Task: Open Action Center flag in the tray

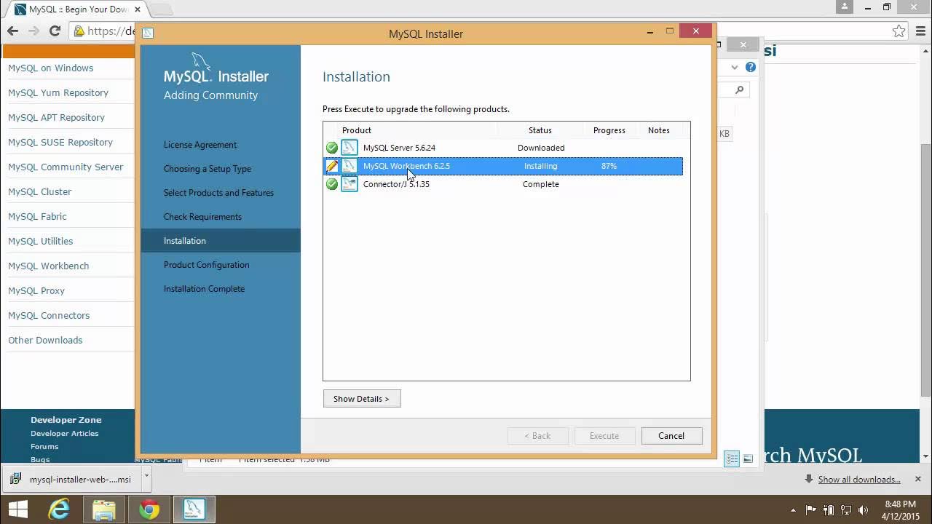Action: pyautogui.click(x=811, y=510)
